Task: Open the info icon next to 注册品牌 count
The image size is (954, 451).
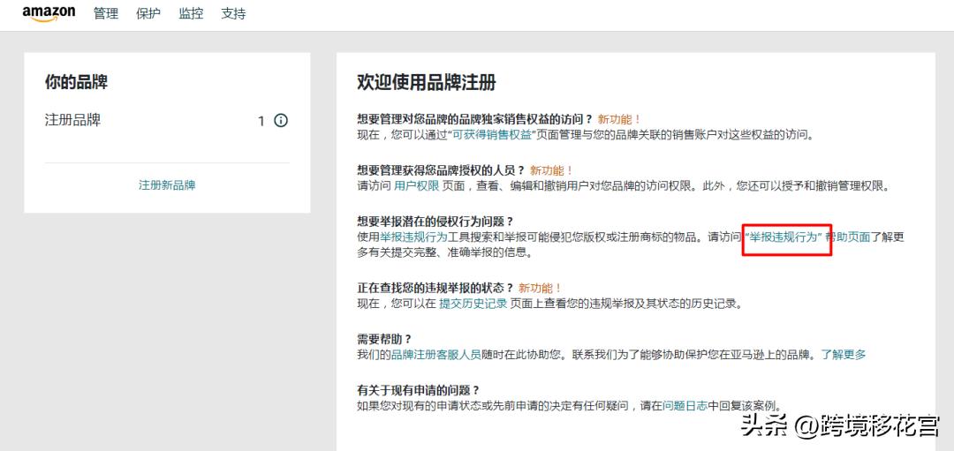Action: click(281, 120)
